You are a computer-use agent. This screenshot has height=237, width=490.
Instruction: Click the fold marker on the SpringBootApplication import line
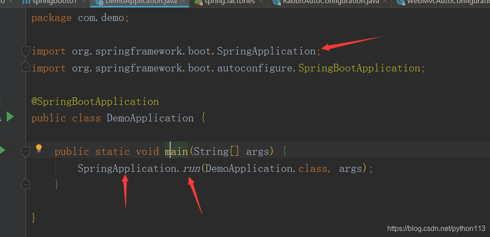point(25,67)
